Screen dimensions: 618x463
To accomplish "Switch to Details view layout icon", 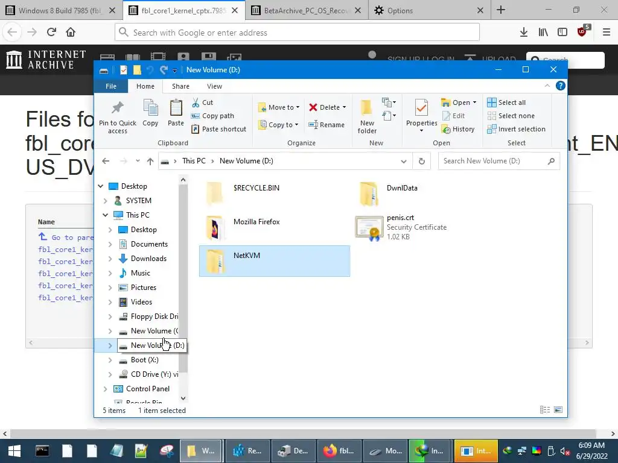I will pos(545,410).
